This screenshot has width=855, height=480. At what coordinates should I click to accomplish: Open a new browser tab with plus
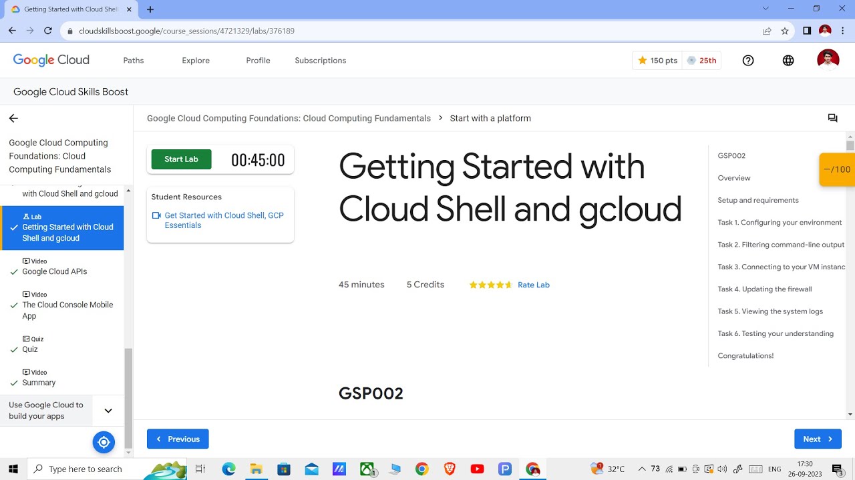(150, 9)
